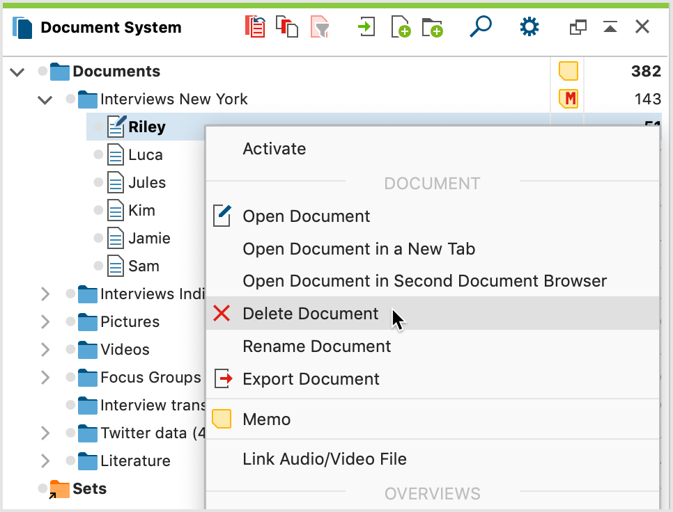Click the Videos folder icon
The image size is (673, 512).
coord(88,350)
